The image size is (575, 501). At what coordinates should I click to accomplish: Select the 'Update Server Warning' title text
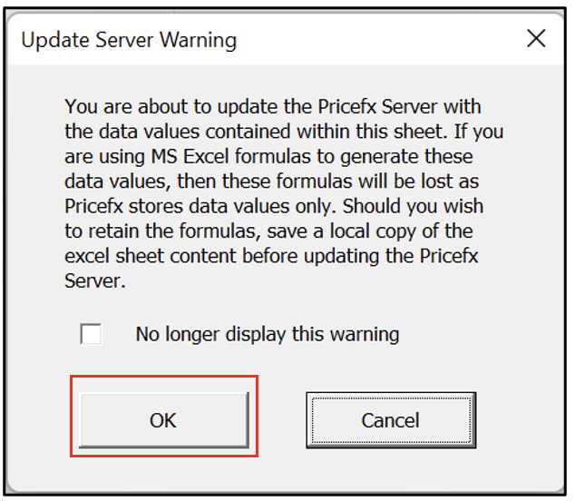point(129,40)
